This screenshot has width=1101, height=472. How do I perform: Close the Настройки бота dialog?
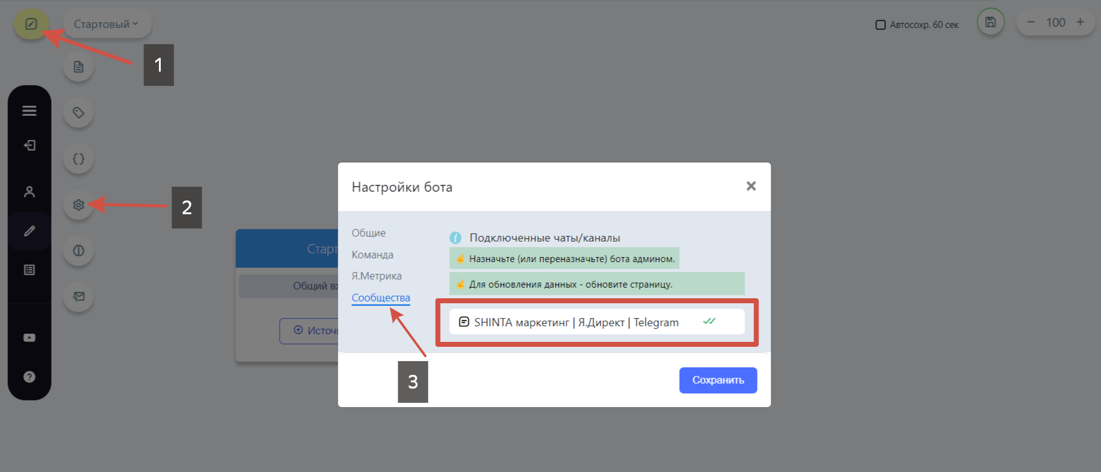tap(751, 186)
